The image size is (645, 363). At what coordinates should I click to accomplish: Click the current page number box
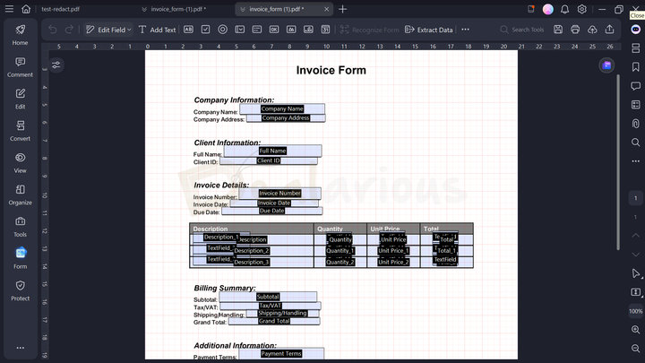(x=635, y=198)
